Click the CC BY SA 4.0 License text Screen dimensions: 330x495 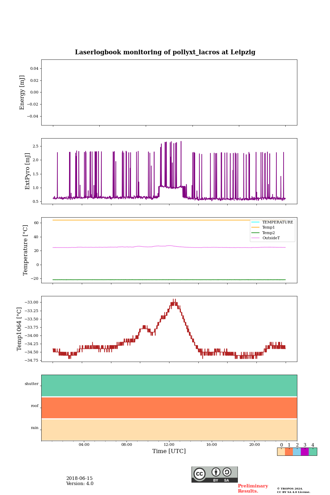(294, 492)
